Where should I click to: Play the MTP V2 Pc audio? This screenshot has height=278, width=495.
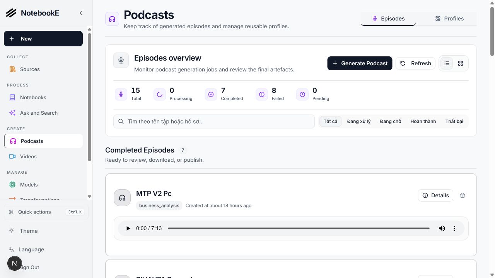point(128,229)
